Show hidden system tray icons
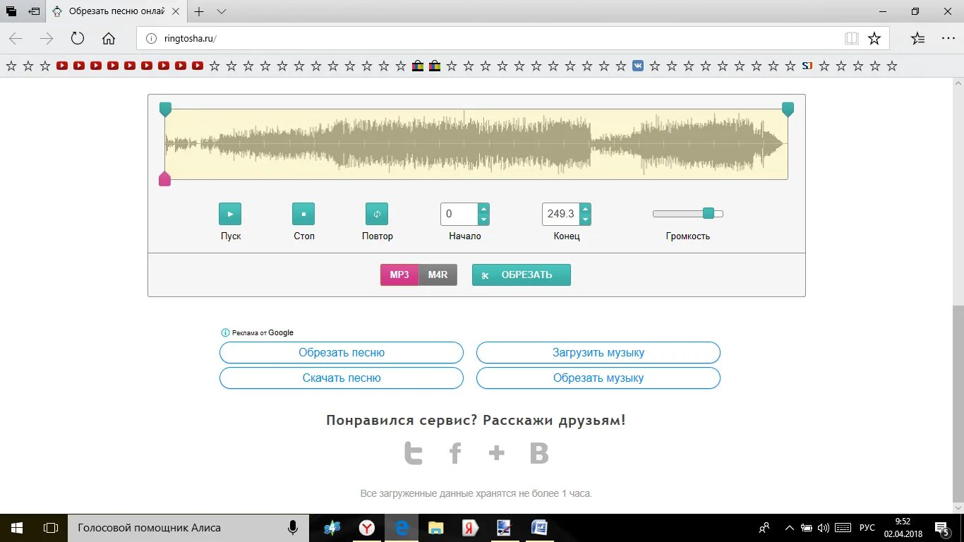 click(x=789, y=528)
